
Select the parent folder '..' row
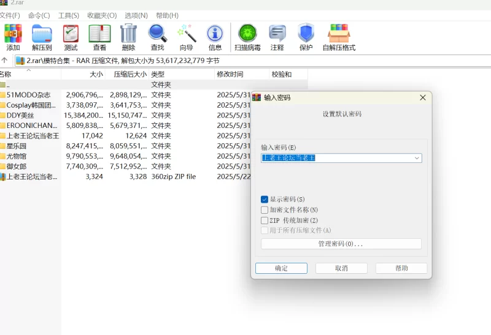(153, 85)
